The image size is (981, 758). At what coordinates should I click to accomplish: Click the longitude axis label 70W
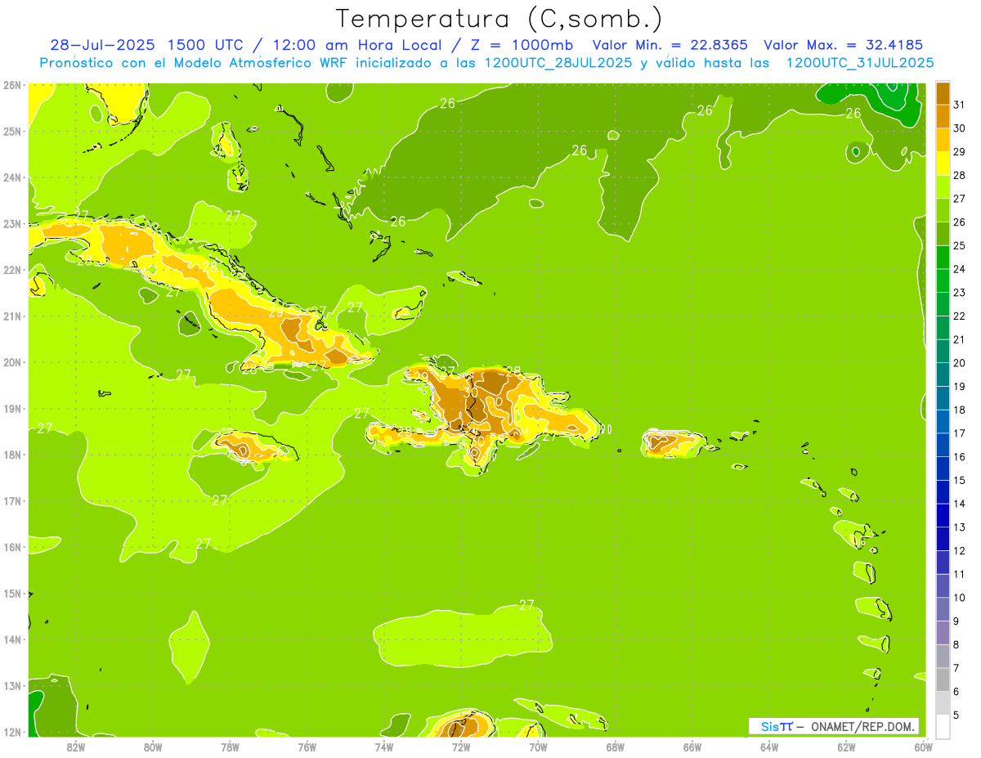(538, 747)
